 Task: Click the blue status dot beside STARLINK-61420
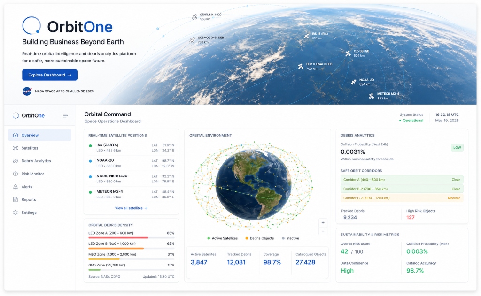pos(90,177)
